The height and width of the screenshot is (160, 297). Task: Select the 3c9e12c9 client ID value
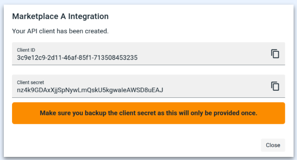[x=77, y=58]
